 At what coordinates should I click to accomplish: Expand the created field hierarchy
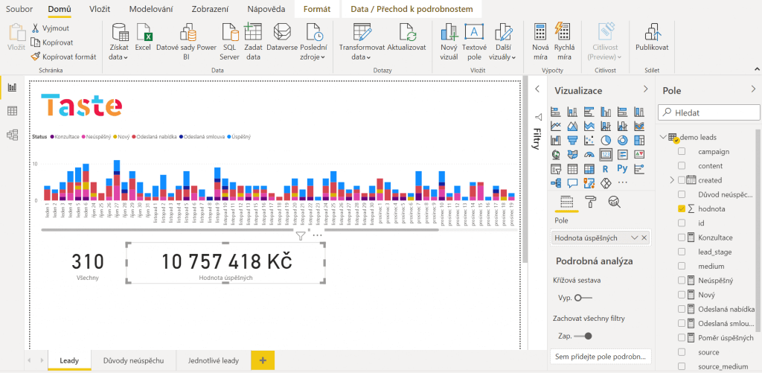[671, 180]
